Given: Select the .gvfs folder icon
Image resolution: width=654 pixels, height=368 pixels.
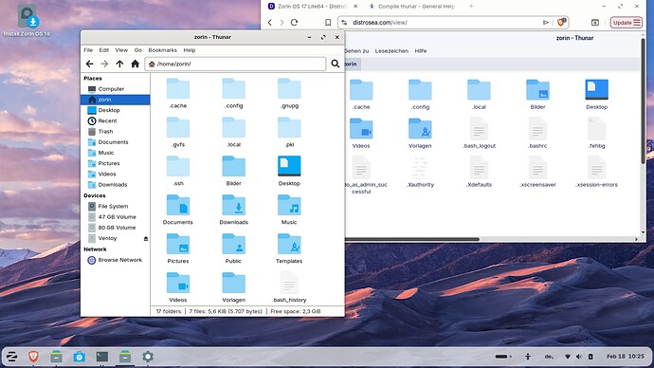Looking at the screenshot, I should click(178, 127).
